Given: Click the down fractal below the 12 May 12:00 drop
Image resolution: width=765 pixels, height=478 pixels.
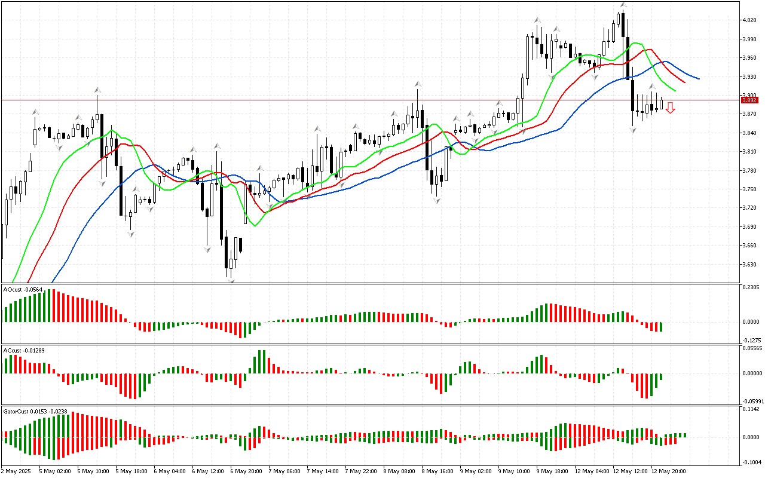Looking at the screenshot, I should click(x=633, y=130).
